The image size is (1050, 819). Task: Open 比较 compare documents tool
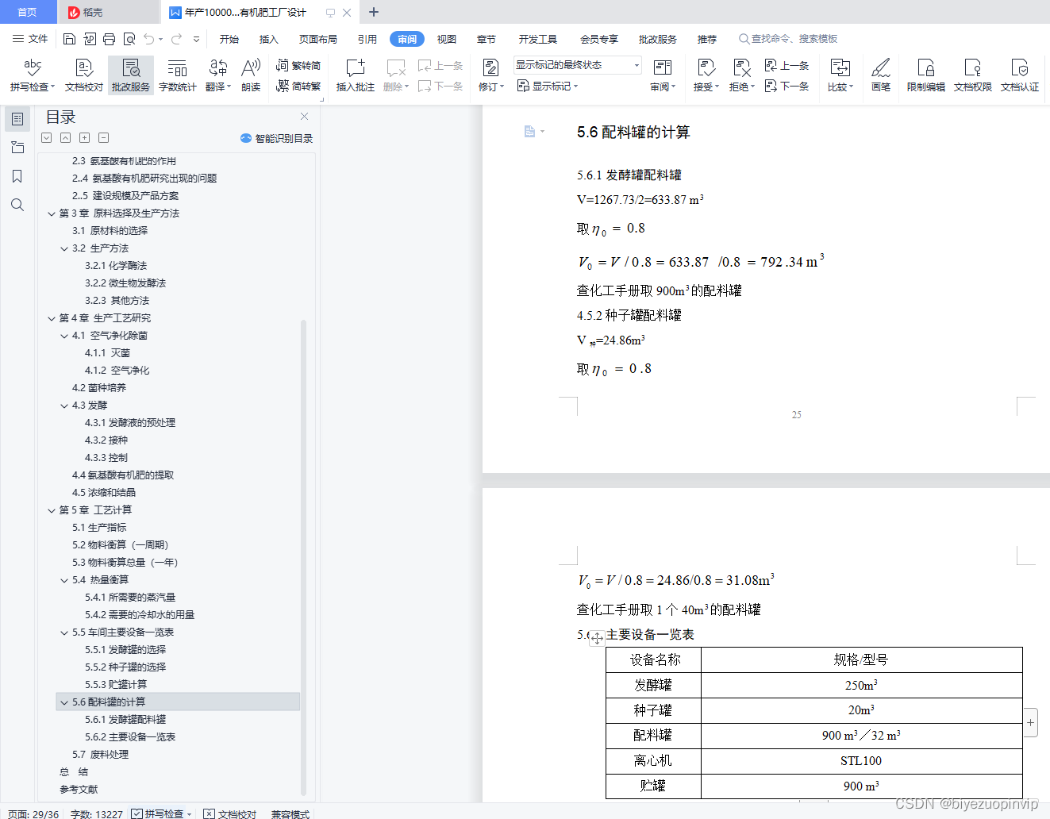tap(840, 75)
